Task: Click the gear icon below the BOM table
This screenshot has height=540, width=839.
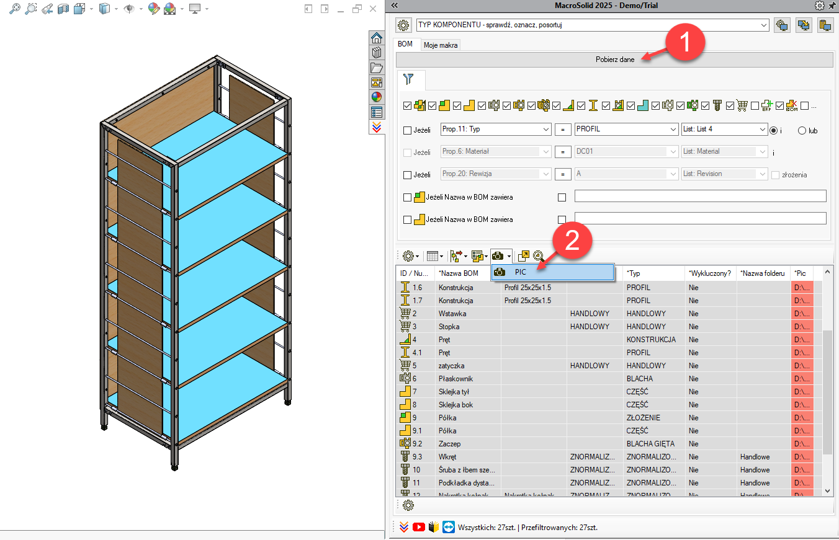Action: click(408, 505)
